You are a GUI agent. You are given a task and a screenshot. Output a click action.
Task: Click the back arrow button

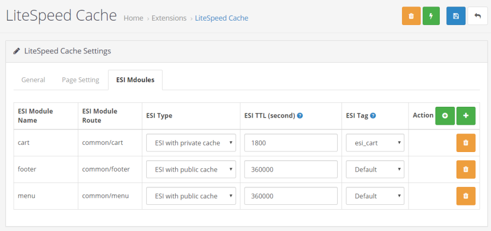click(477, 16)
